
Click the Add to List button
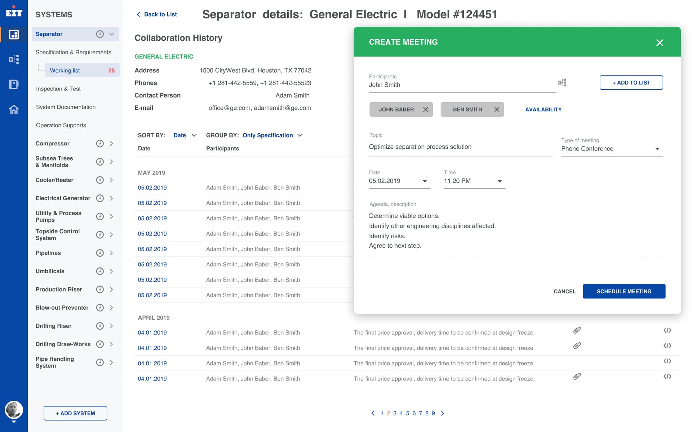pyautogui.click(x=631, y=82)
